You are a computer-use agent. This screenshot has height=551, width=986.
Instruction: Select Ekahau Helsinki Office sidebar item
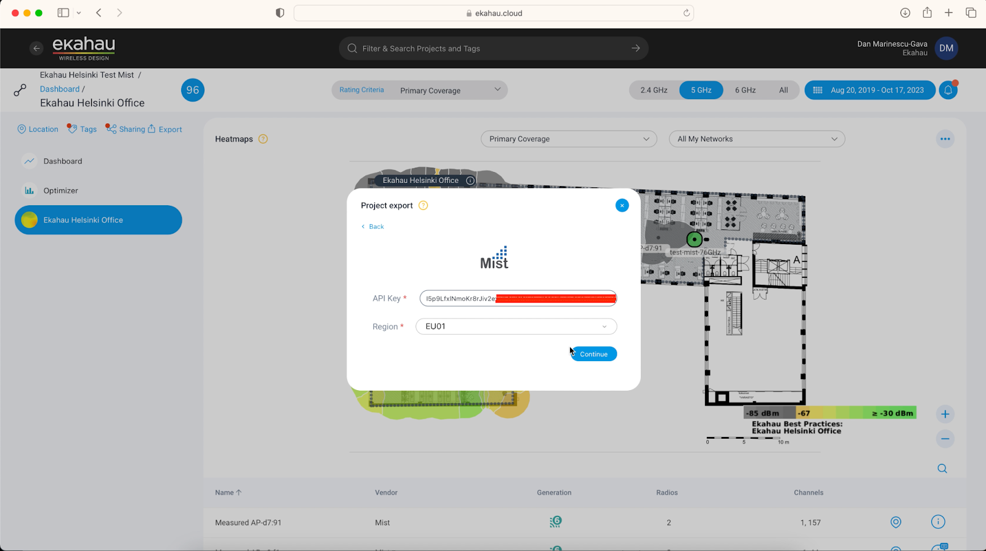[99, 220]
